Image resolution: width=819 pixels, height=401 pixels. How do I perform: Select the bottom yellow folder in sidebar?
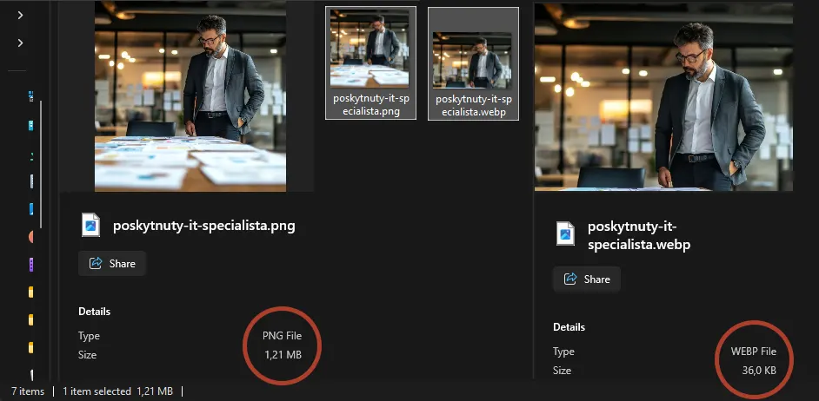click(31, 347)
